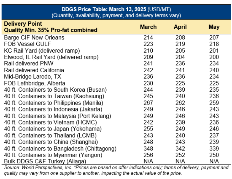This screenshot has width=232, height=179.
Task: Select the May column header
Action: (214, 27)
